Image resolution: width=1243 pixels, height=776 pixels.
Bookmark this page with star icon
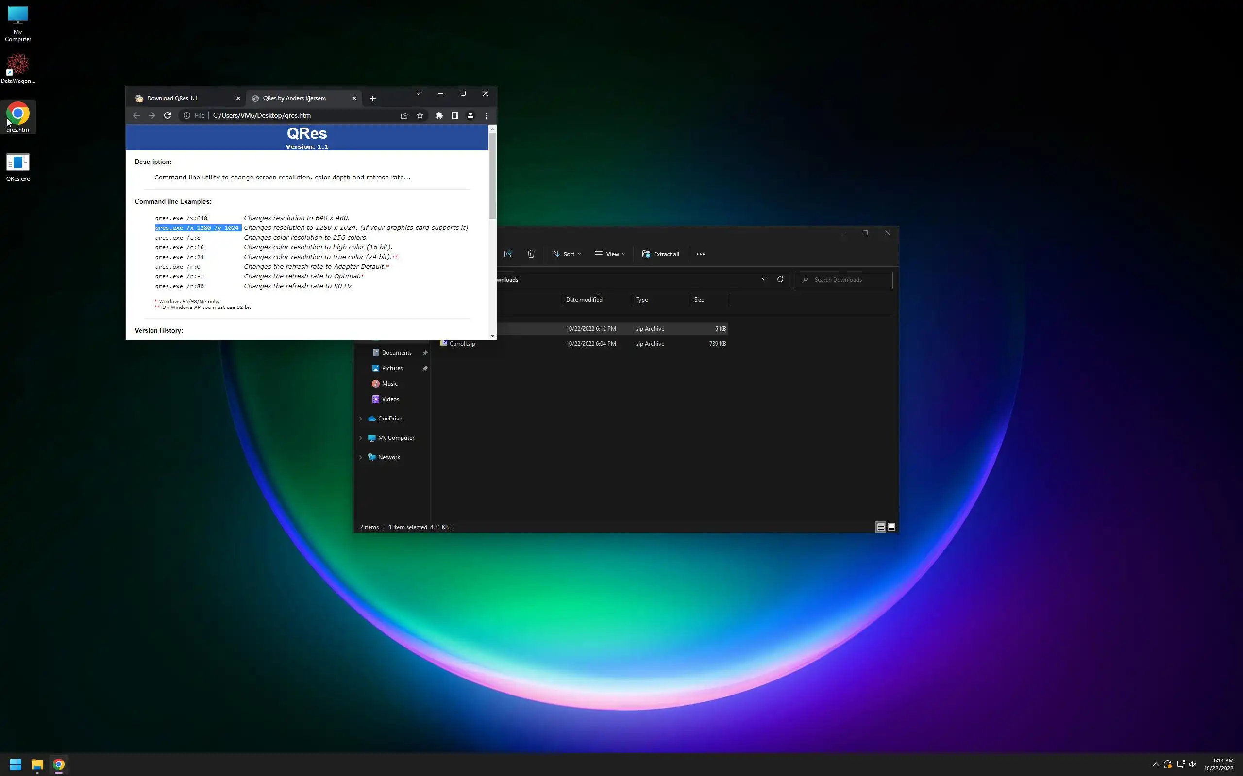tap(420, 115)
